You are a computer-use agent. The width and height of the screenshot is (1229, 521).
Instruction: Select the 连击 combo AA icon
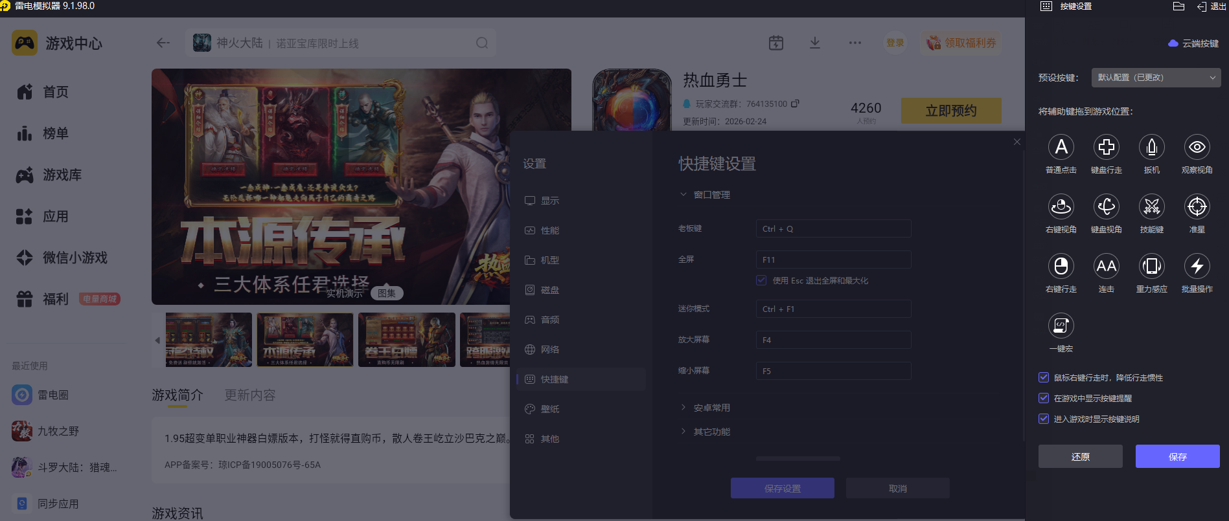[1107, 267]
